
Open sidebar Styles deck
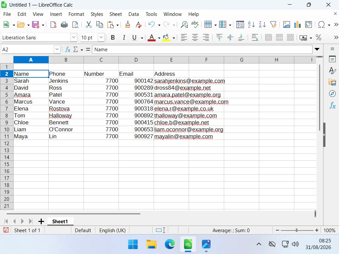tap(332, 71)
